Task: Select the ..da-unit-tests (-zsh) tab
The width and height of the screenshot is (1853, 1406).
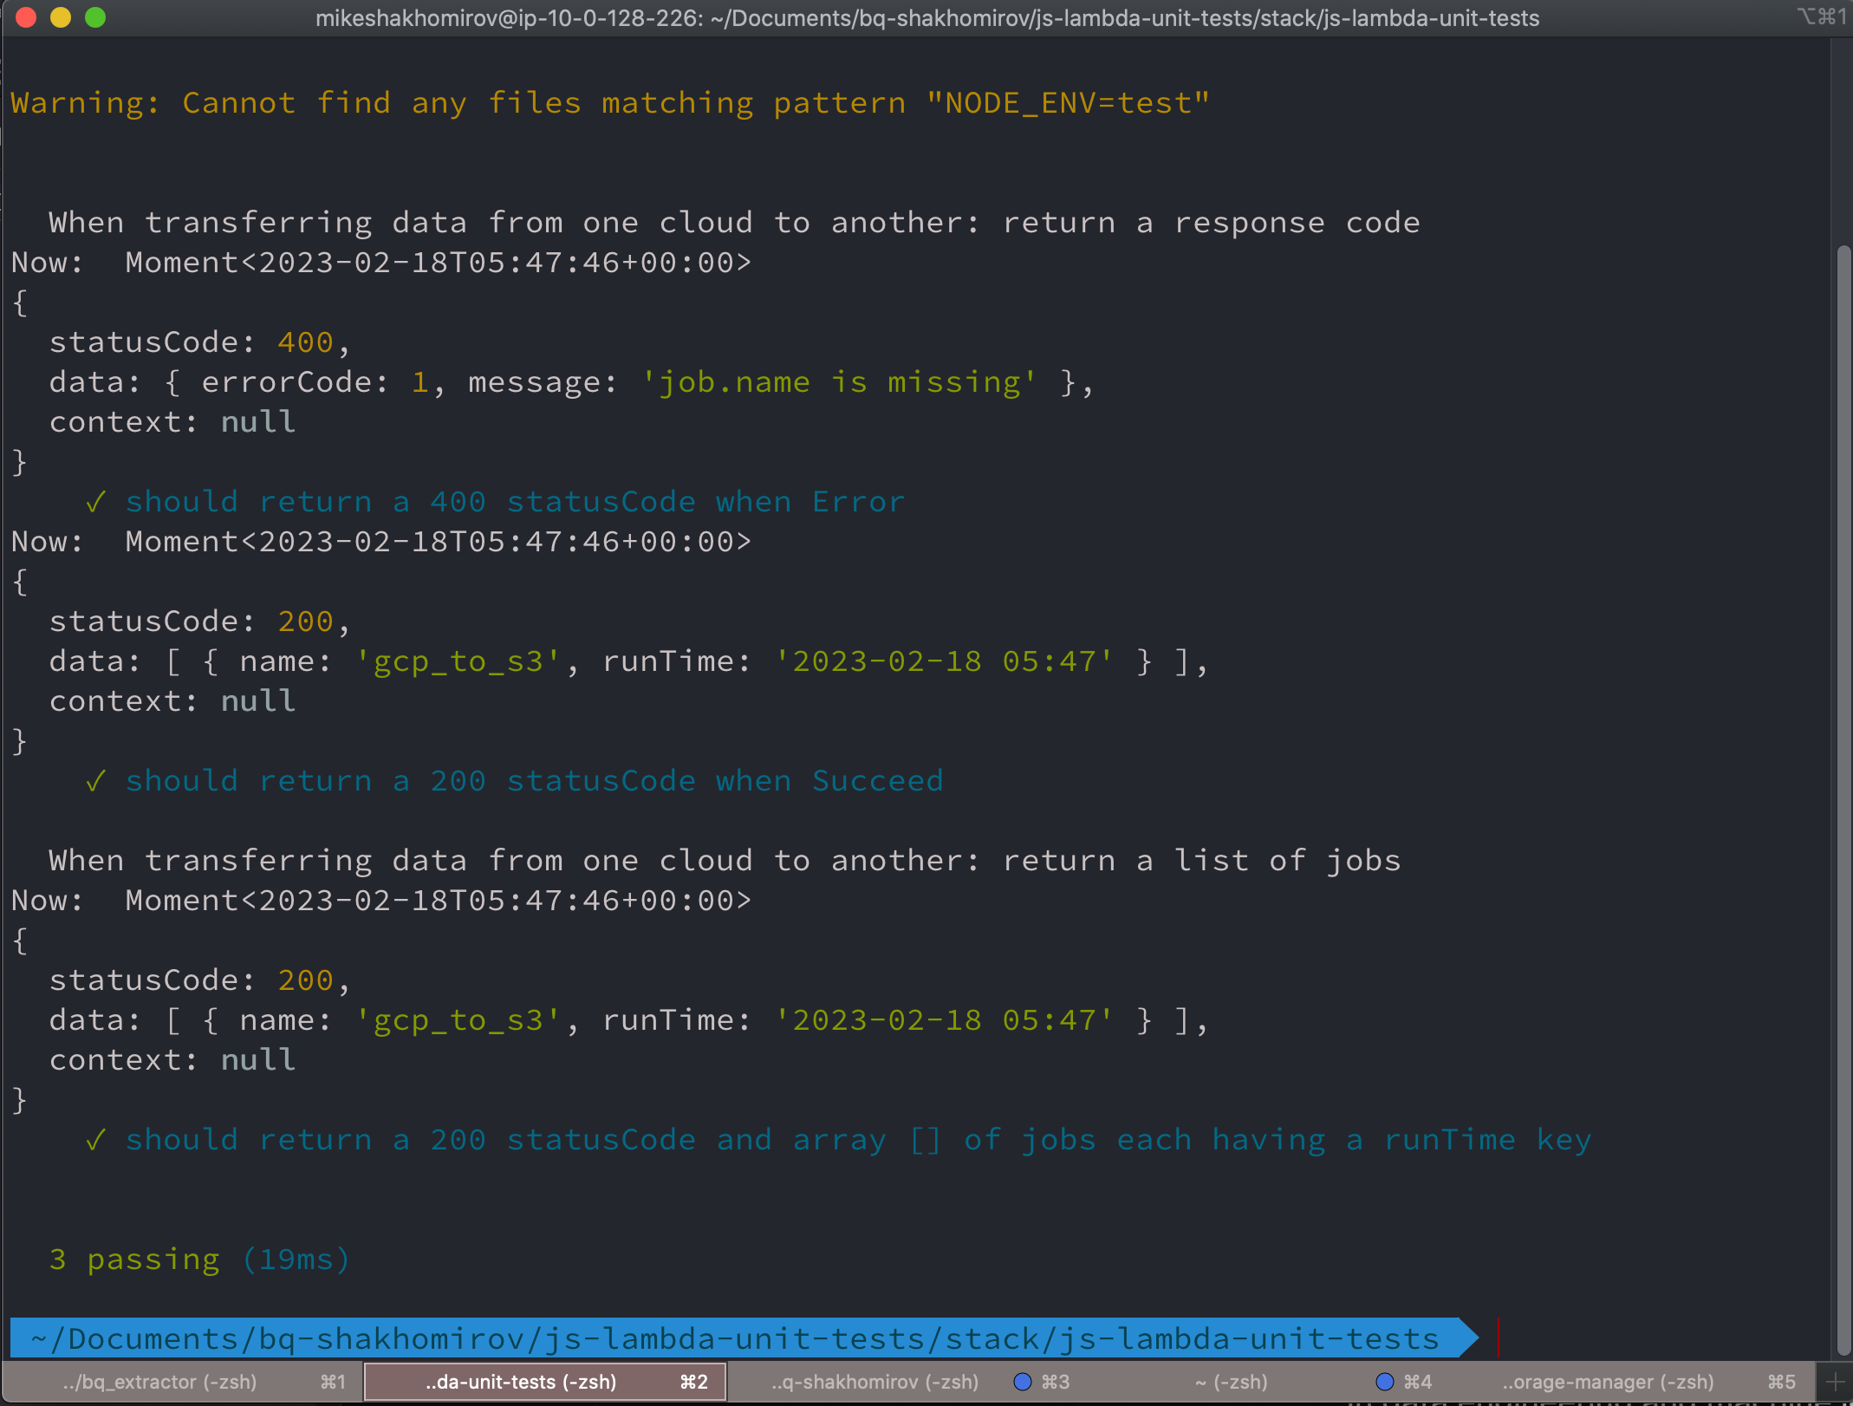Action: 521,1382
